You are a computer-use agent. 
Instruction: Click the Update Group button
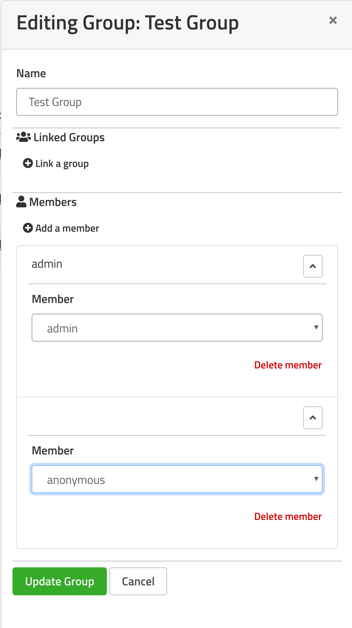(60, 581)
